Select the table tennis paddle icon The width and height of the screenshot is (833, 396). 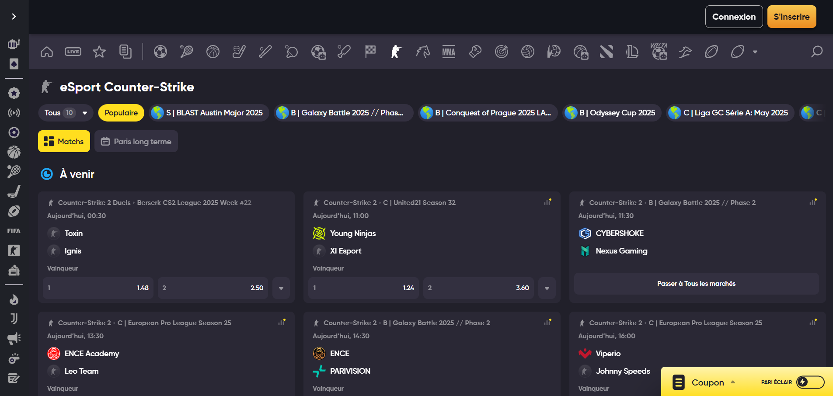(x=292, y=52)
